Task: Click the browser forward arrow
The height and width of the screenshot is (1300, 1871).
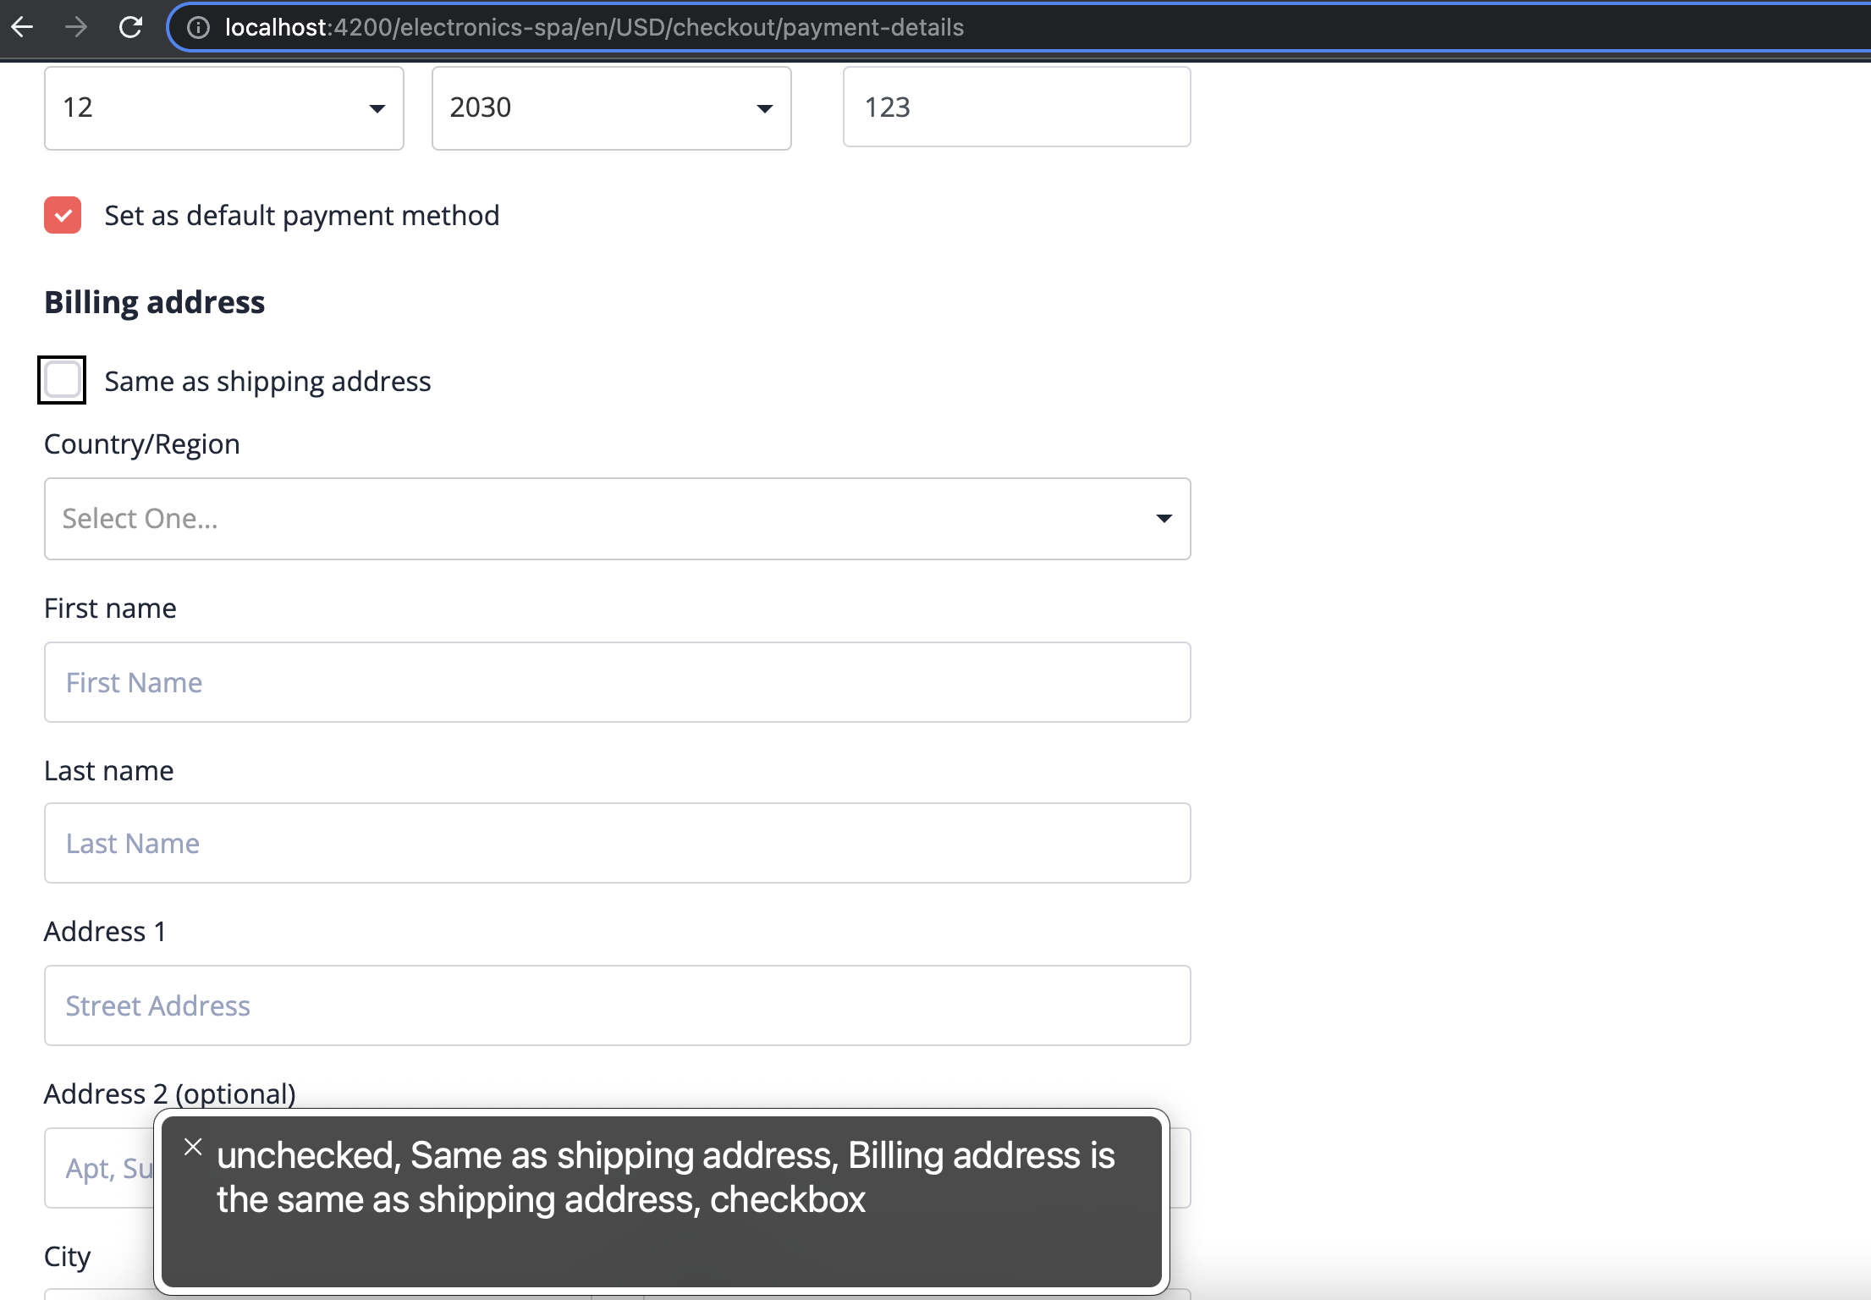Action: click(77, 26)
